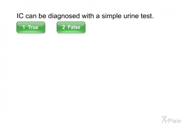The width and height of the screenshot is (181, 124).
Task: Click the IC question statement text
Action: coord(85,16)
